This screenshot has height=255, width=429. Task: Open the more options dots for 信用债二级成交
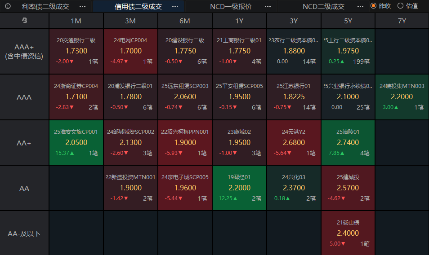(175, 7)
